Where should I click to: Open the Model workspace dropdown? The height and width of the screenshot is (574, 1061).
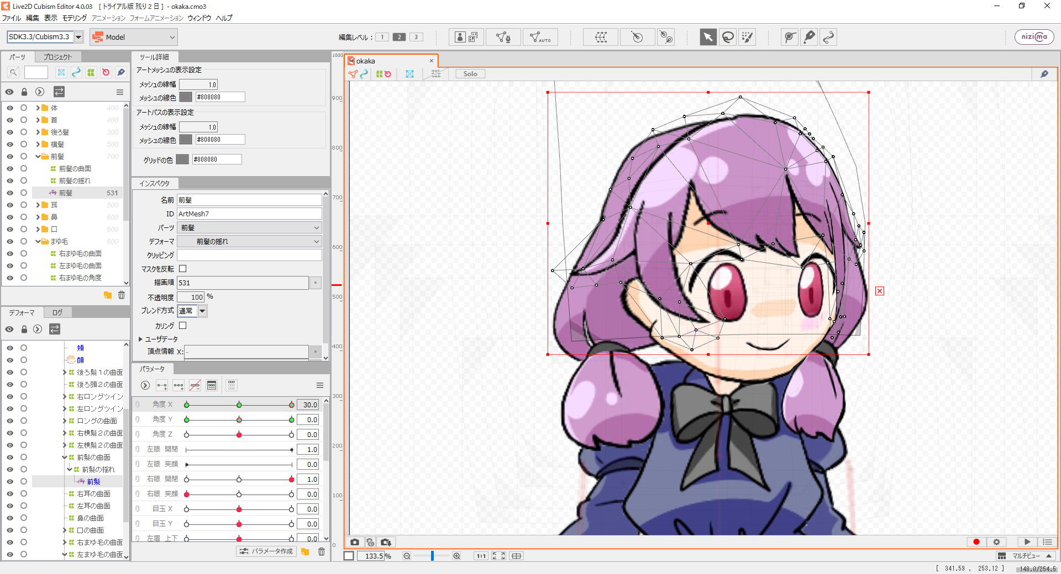click(134, 37)
